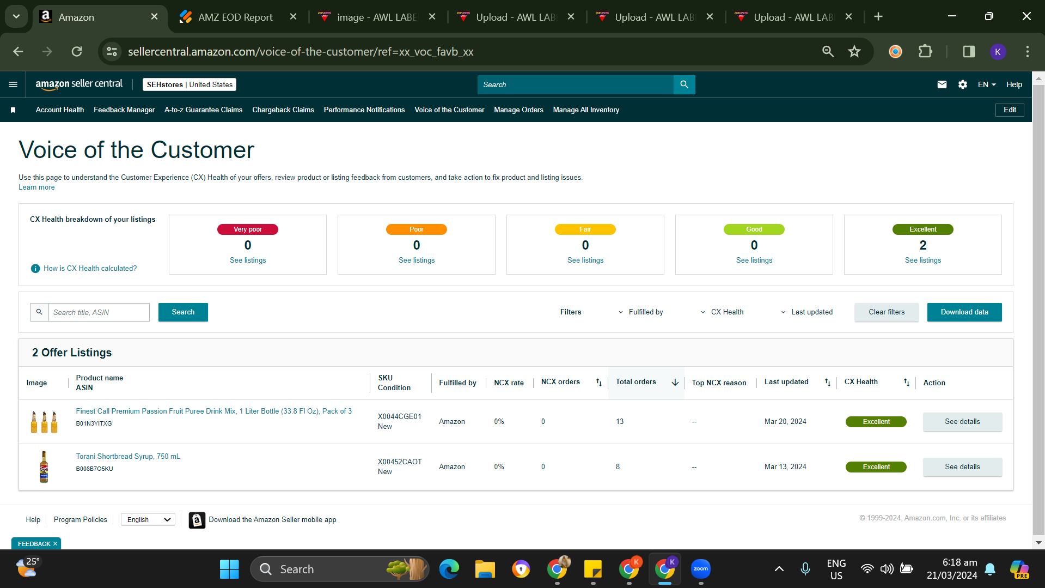Image resolution: width=1045 pixels, height=588 pixels.
Task: Open the Chrome profile K avatar
Action: click(998, 52)
